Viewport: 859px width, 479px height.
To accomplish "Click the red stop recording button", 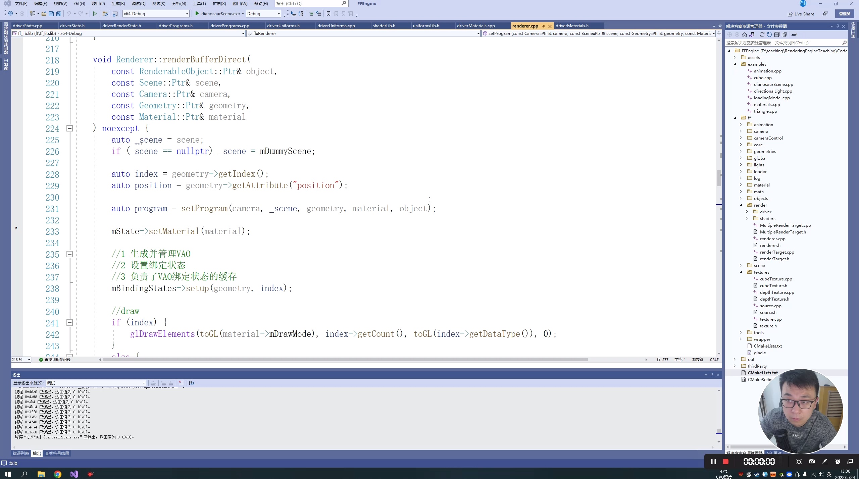I will (726, 462).
